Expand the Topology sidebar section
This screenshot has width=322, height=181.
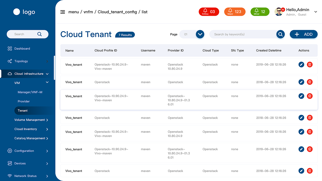point(47,61)
